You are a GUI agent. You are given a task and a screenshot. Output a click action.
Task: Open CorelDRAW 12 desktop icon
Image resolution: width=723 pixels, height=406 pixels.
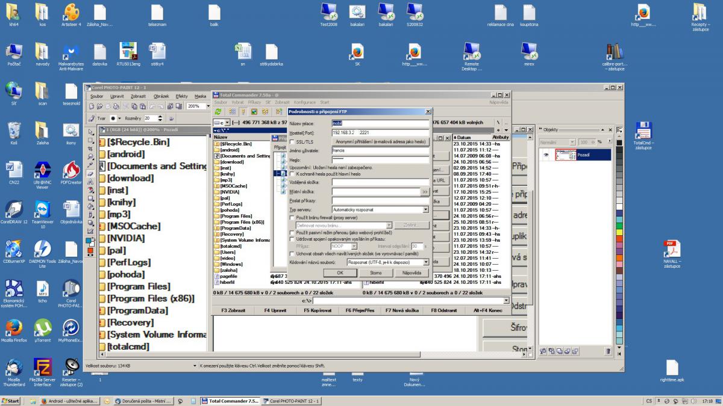click(14, 211)
